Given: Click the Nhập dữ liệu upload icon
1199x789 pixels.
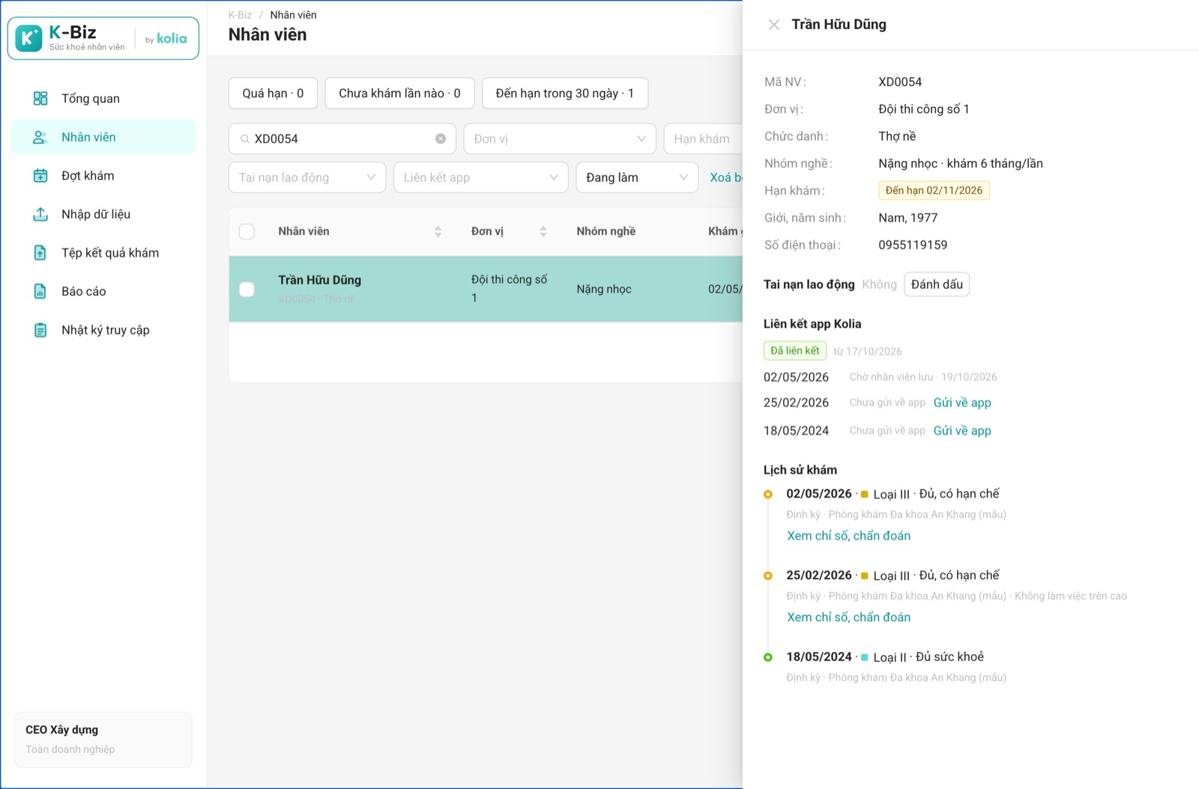Looking at the screenshot, I should [x=40, y=214].
